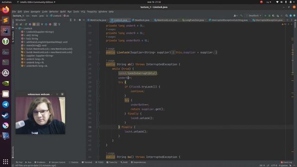Close the vokoscreen webcam window
Image resolution: width=297 pixels, height=167 pixels.
(x=62, y=94)
